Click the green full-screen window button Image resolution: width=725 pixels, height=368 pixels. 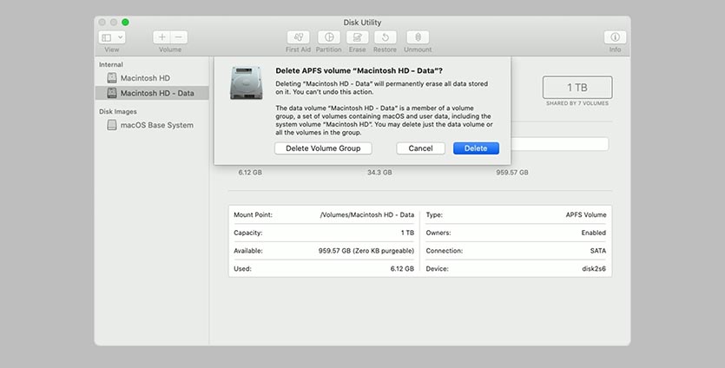click(126, 22)
